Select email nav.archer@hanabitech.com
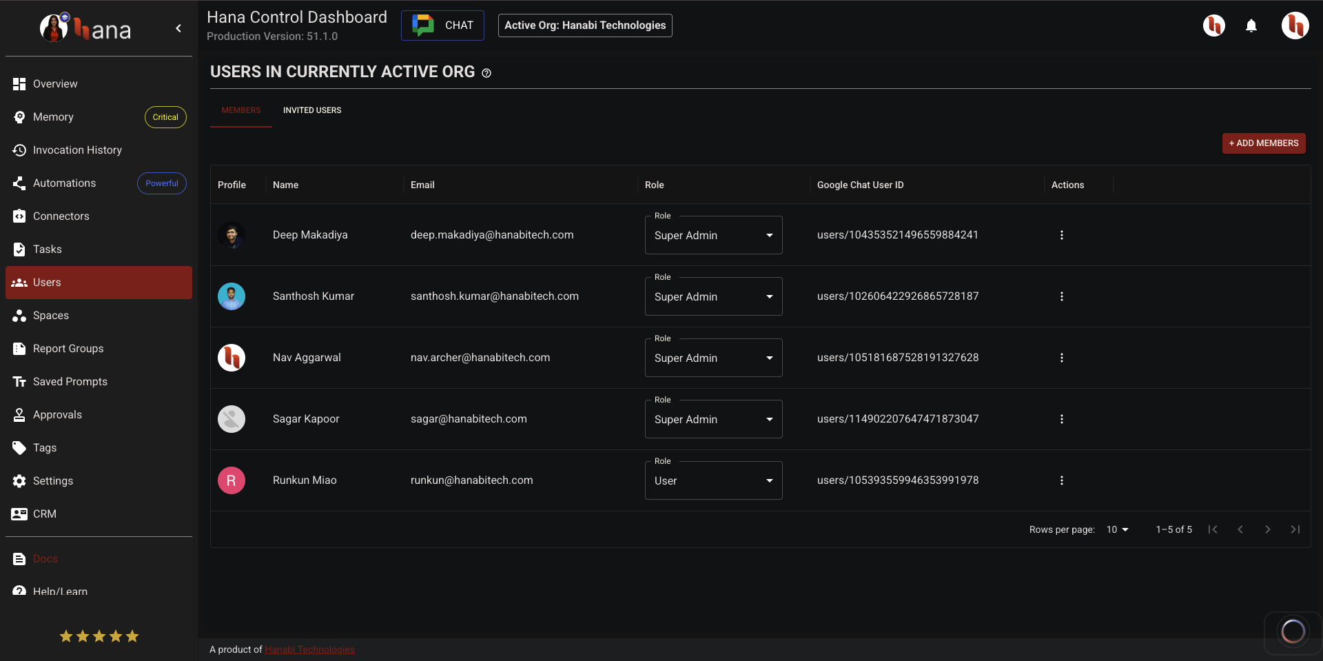Viewport: 1323px width, 661px height. [480, 358]
